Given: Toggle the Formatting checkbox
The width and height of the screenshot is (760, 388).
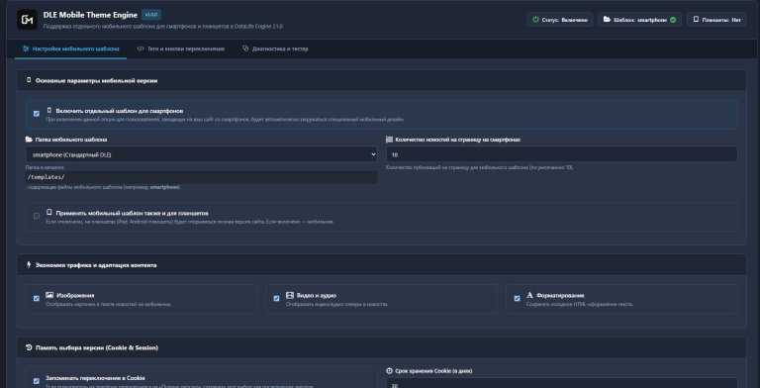Looking at the screenshot, I should (x=517, y=298).
